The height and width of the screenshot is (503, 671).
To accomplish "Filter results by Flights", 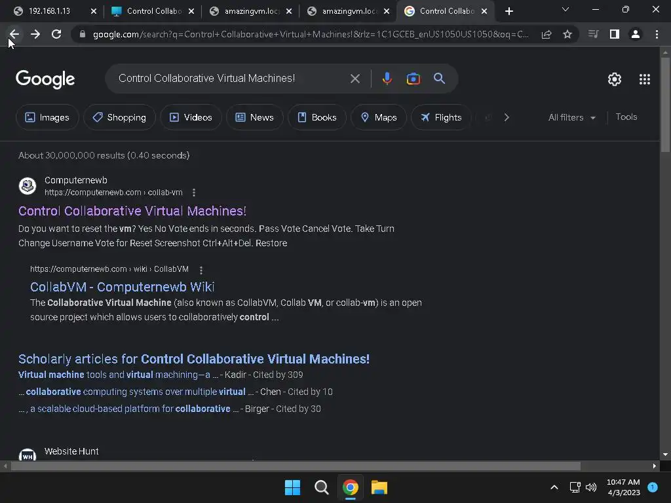I will 441,118.
